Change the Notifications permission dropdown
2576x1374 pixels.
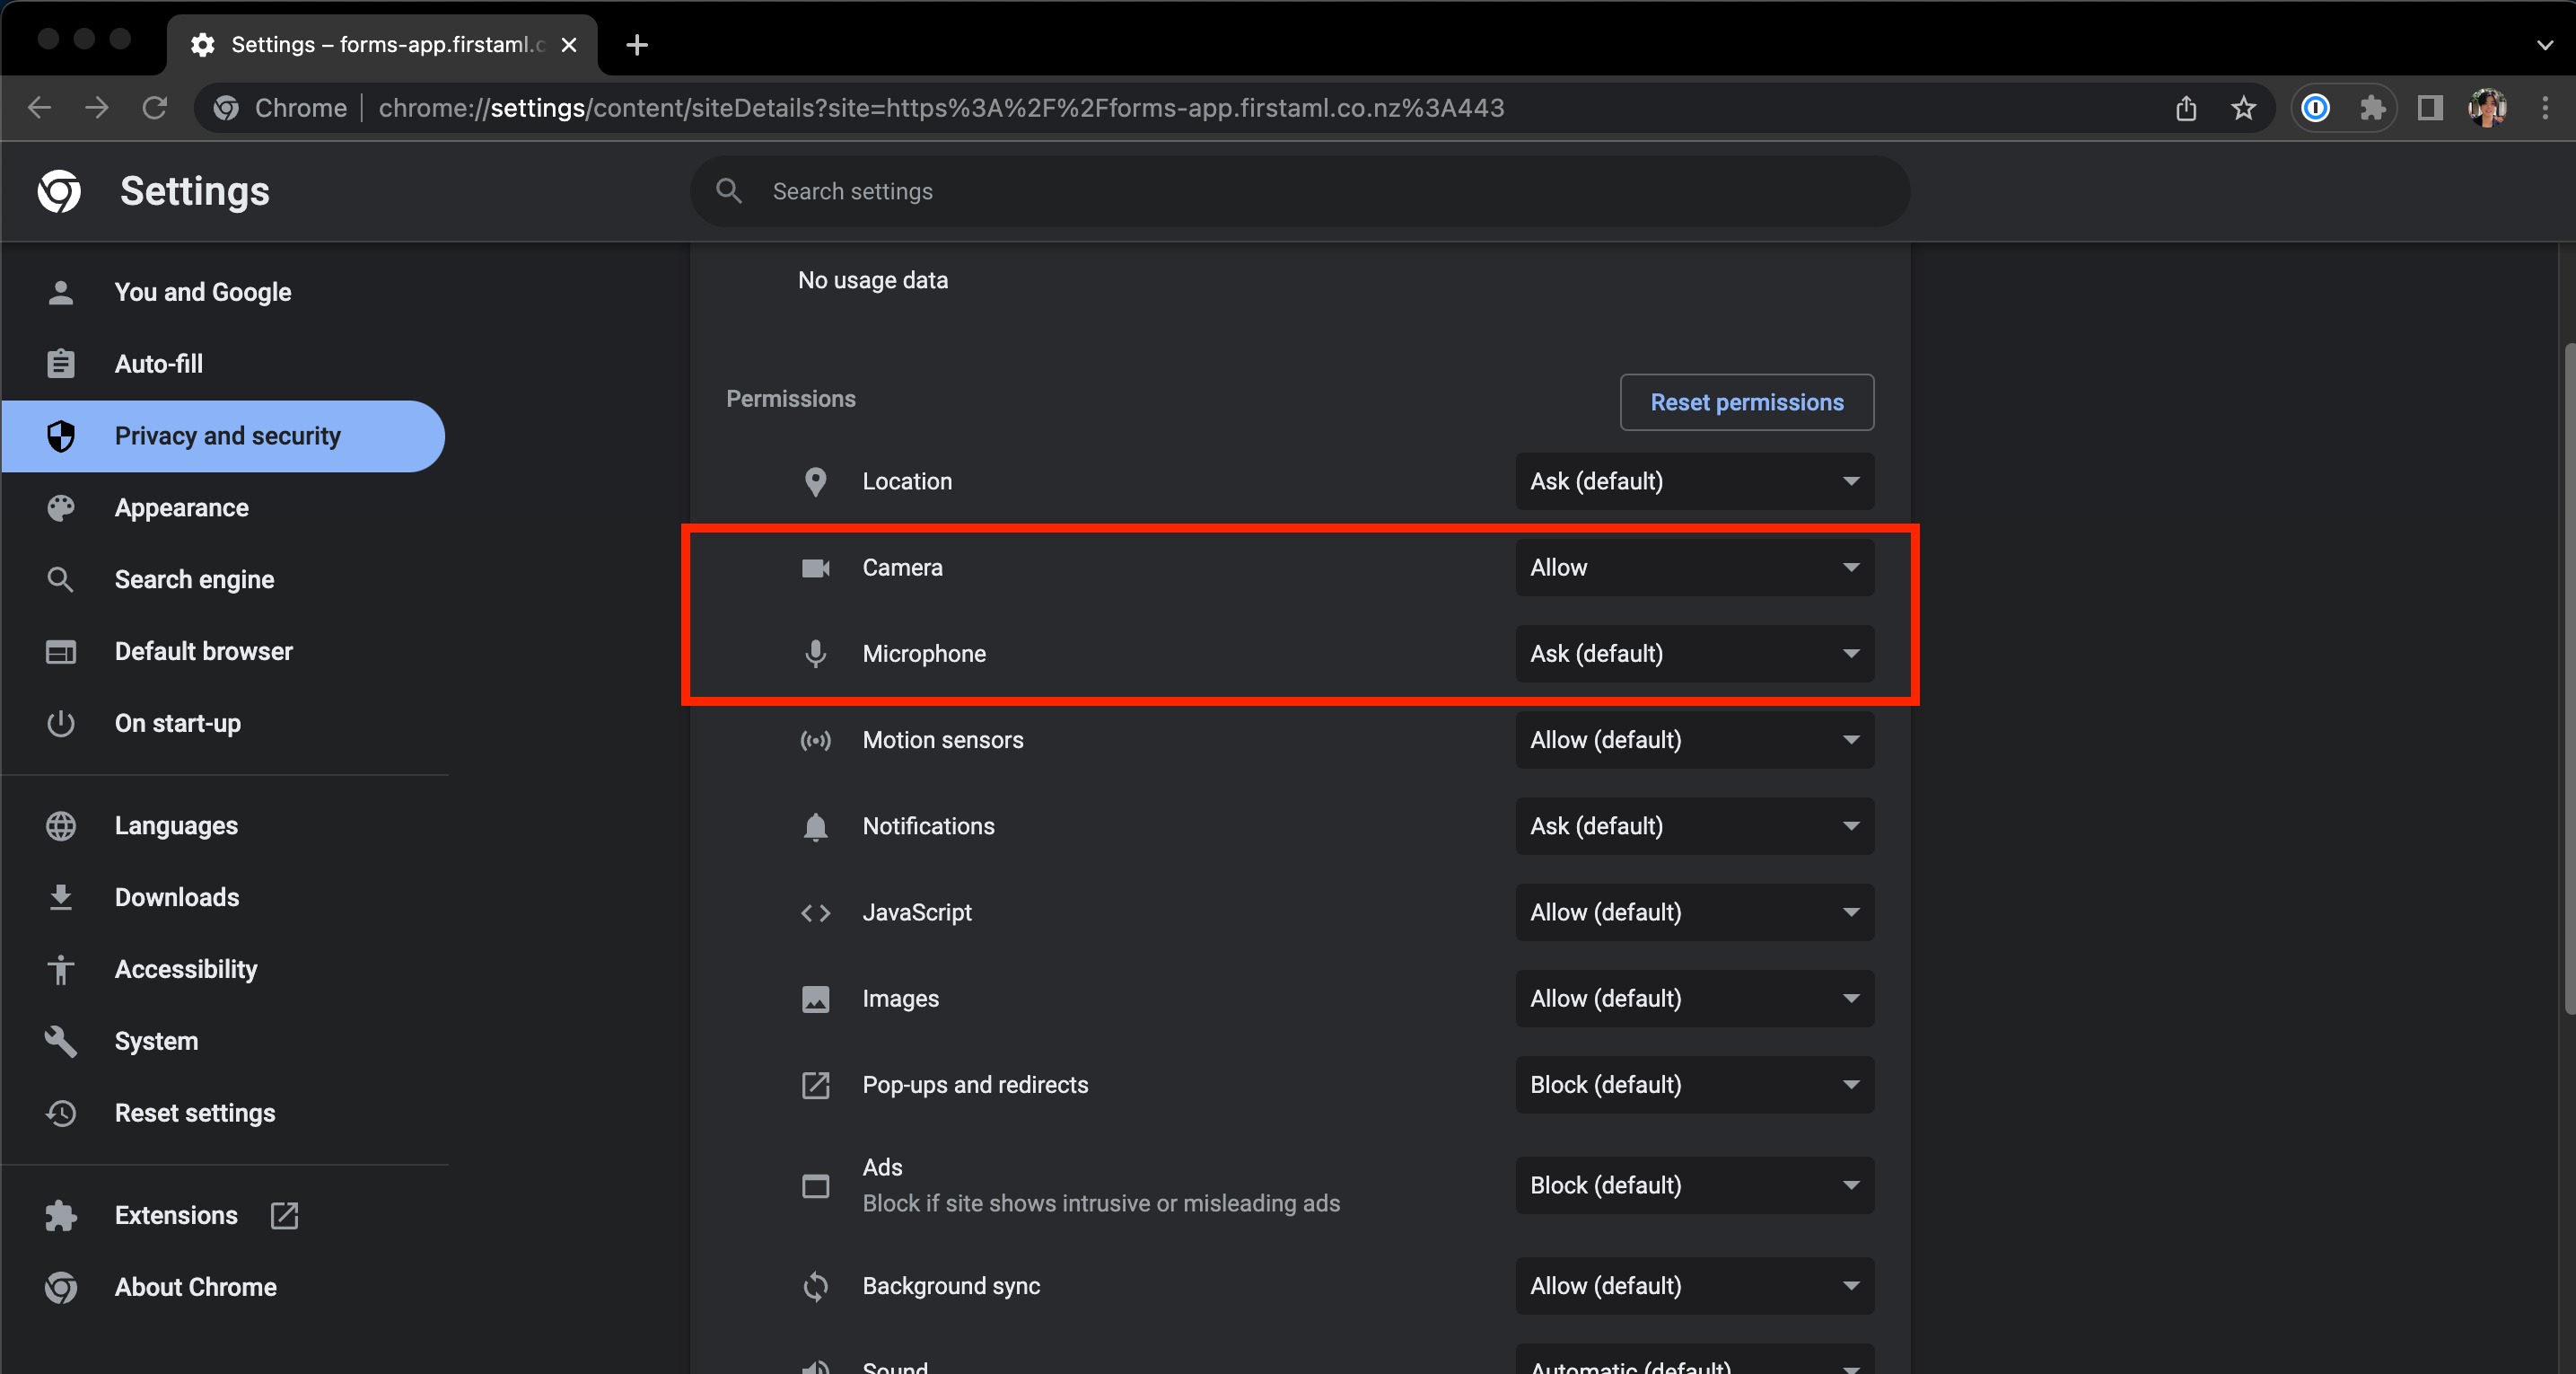[1694, 825]
